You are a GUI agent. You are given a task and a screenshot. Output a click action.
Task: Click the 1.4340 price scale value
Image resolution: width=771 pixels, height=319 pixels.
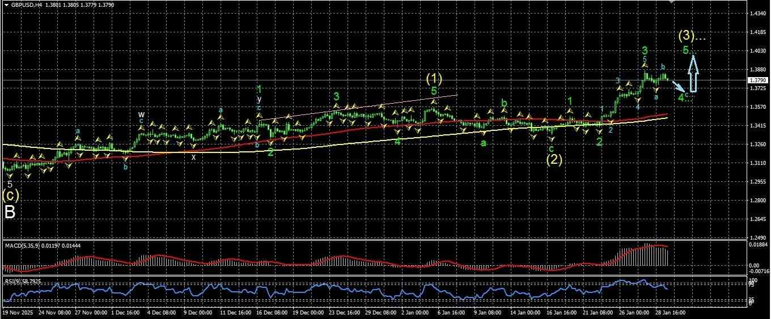click(x=757, y=13)
